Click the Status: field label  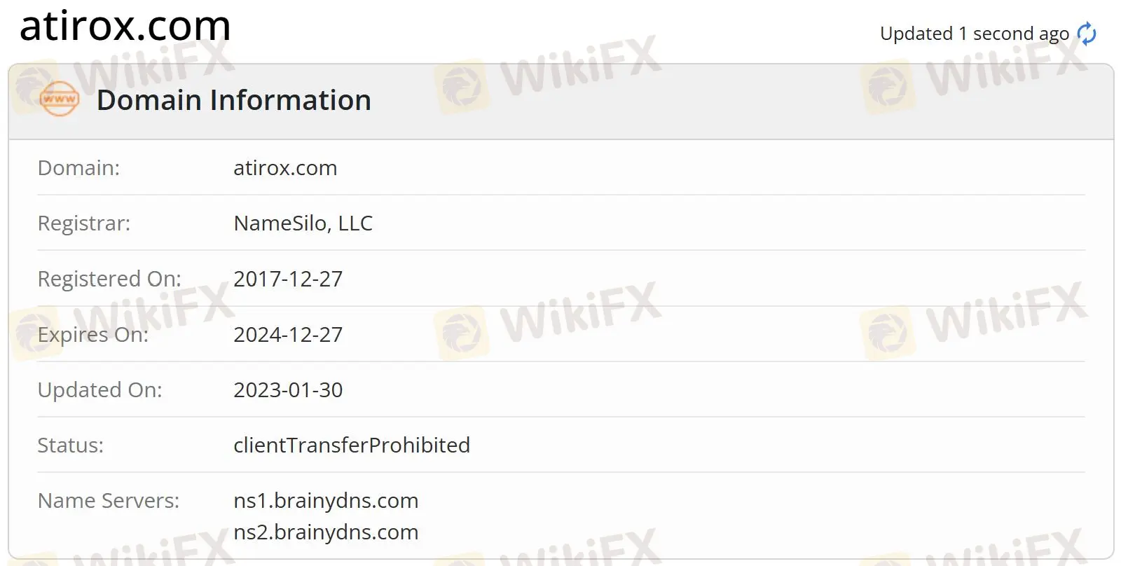(x=71, y=446)
